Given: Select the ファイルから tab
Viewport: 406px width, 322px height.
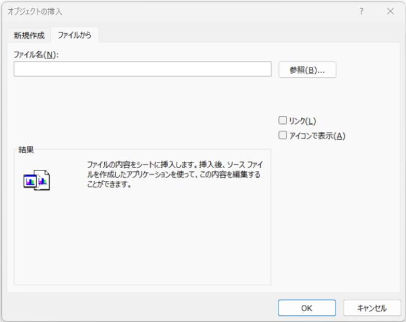Looking at the screenshot, I should (74, 36).
